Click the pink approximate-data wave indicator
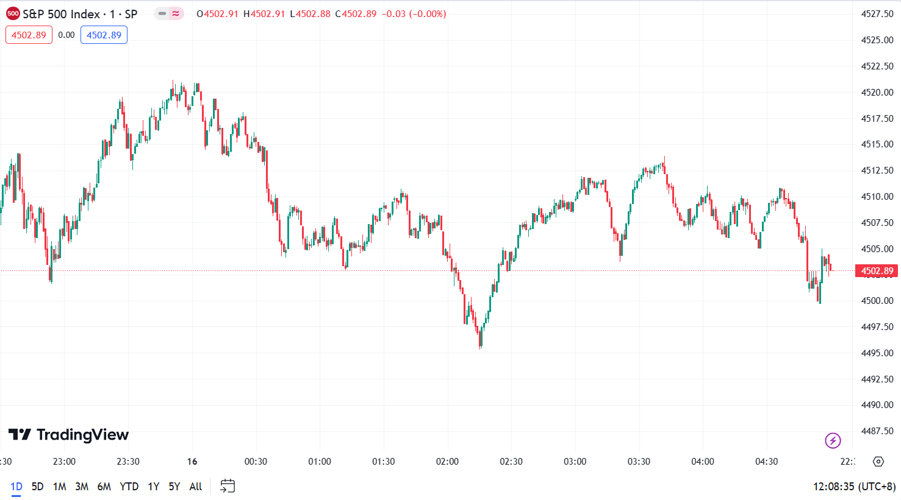 click(176, 13)
